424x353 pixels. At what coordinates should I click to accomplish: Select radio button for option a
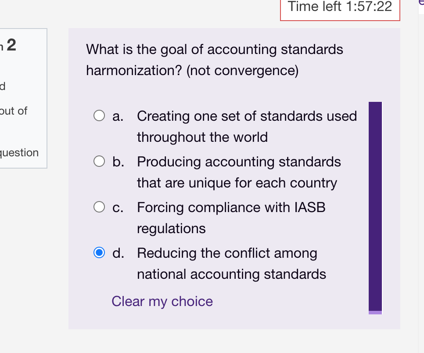click(x=99, y=116)
